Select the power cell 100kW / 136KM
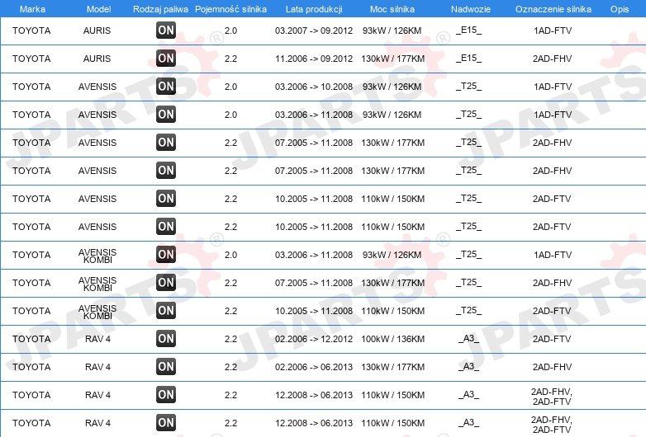The height and width of the screenshot is (437, 646). [x=392, y=339]
